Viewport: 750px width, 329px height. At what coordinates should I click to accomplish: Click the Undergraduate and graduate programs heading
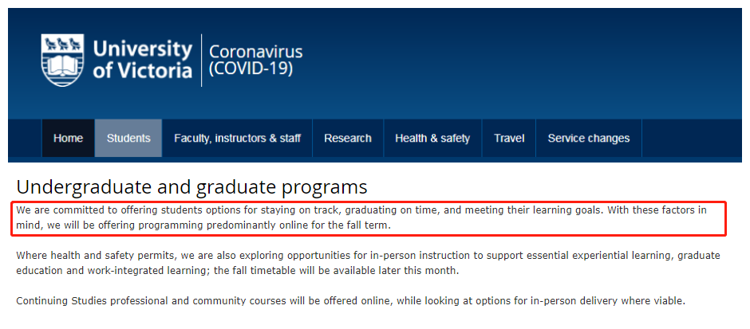pyautogui.click(x=191, y=187)
